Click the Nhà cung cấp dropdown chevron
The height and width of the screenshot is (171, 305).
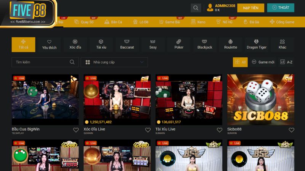tap(142, 62)
